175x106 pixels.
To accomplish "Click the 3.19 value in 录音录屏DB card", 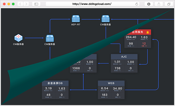I will pos(49,88).
